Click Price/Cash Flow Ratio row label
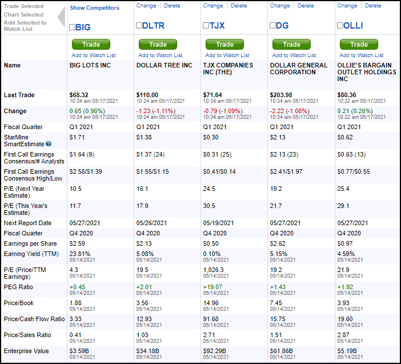 pos(34,319)
